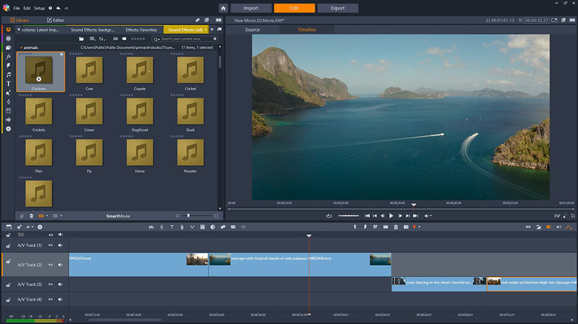
Task: Click the Undo arrow in the top bar
Action: point(58,8)
